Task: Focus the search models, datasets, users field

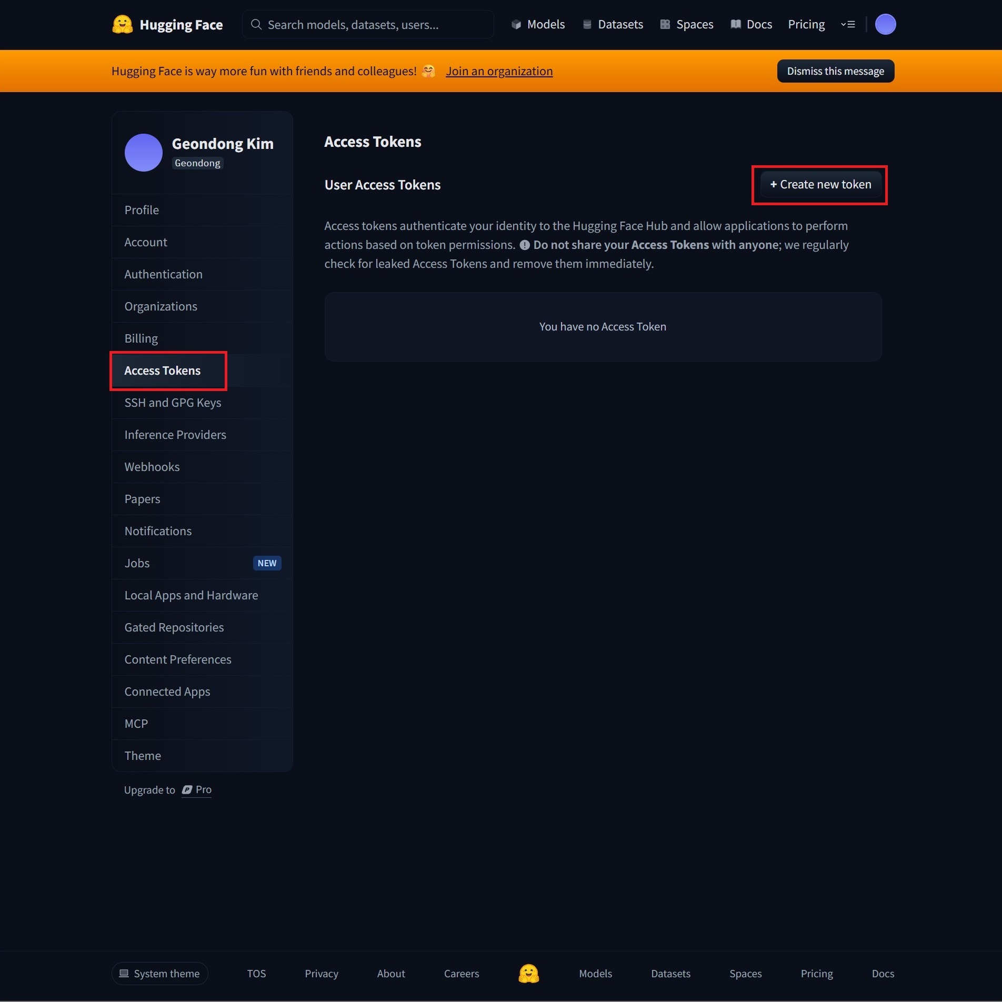Action: point(368,25)
